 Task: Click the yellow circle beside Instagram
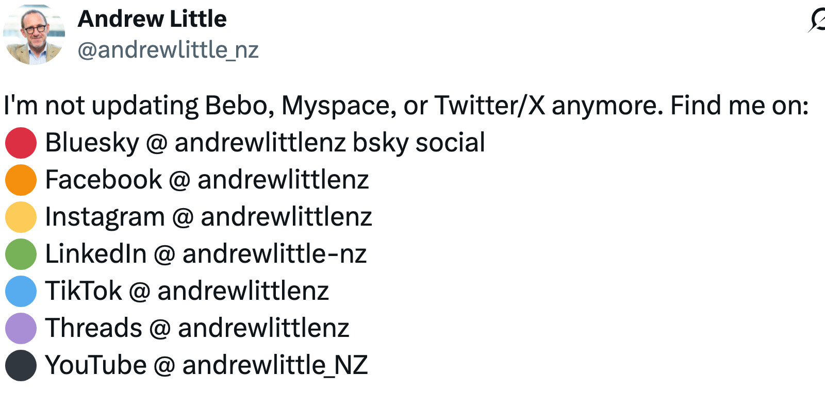pos(21,217)
